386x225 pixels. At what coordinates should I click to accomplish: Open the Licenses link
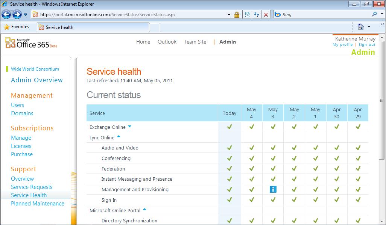coord(21,146)
